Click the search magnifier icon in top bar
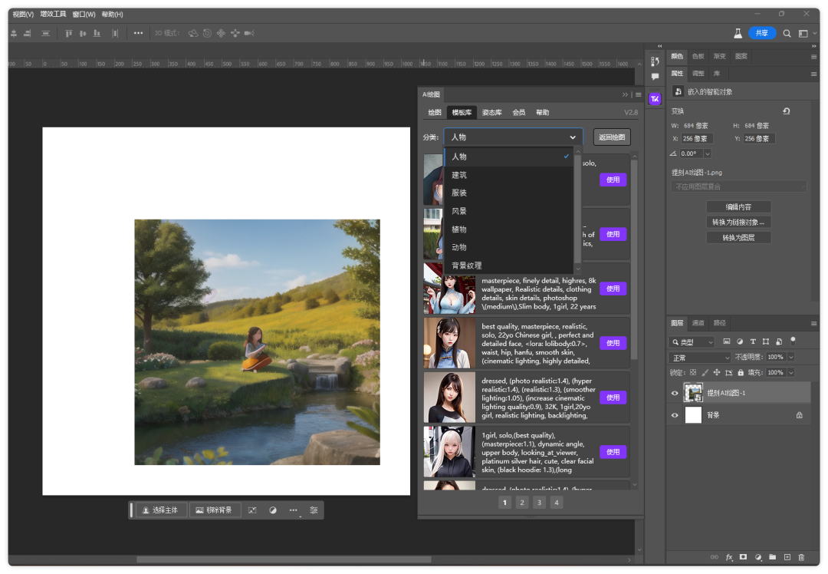This screenshot has width=828, height=574. pyautogui.click(x=787, y=33)
